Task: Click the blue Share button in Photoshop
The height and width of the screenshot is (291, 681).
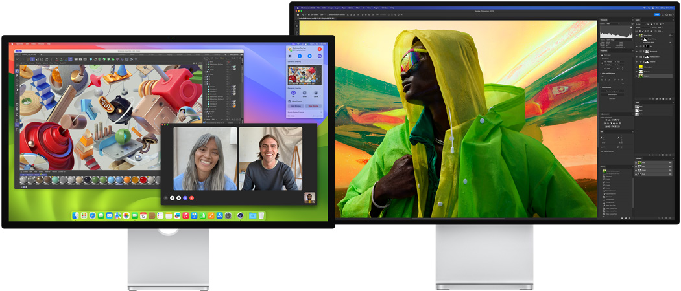Action: pos(656,14)
